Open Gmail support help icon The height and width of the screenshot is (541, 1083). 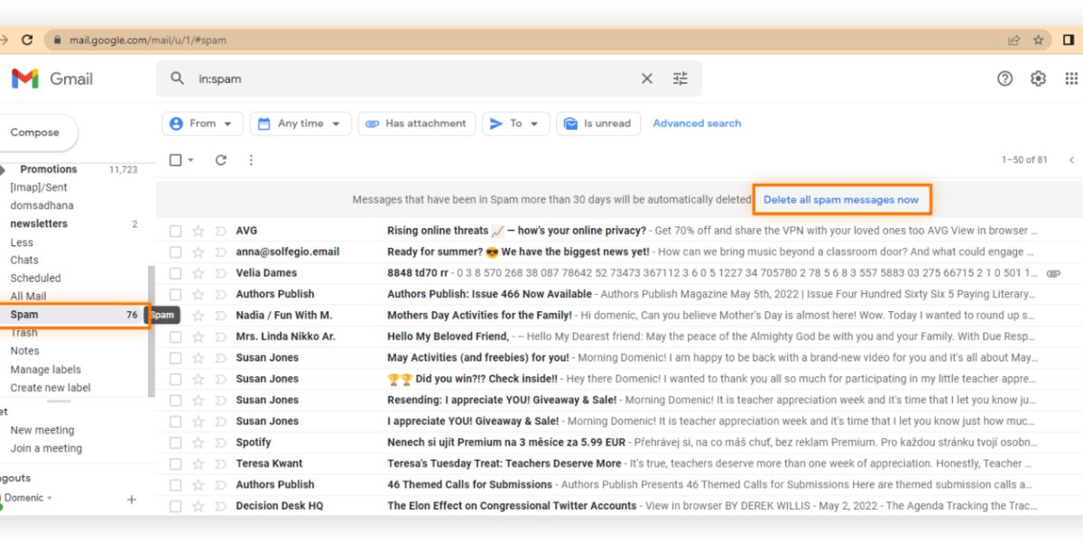1004,78
